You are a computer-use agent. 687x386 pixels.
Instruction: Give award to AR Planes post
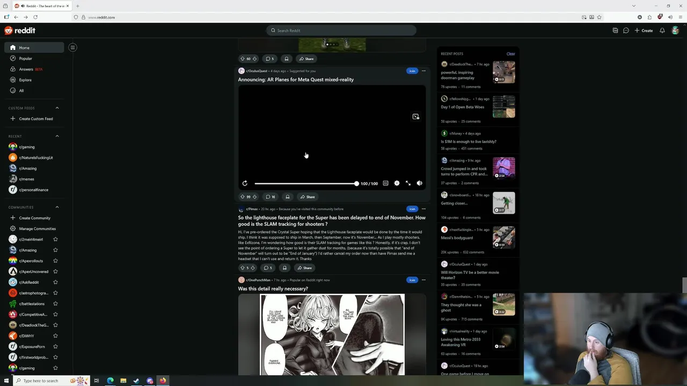pos(287,197)
